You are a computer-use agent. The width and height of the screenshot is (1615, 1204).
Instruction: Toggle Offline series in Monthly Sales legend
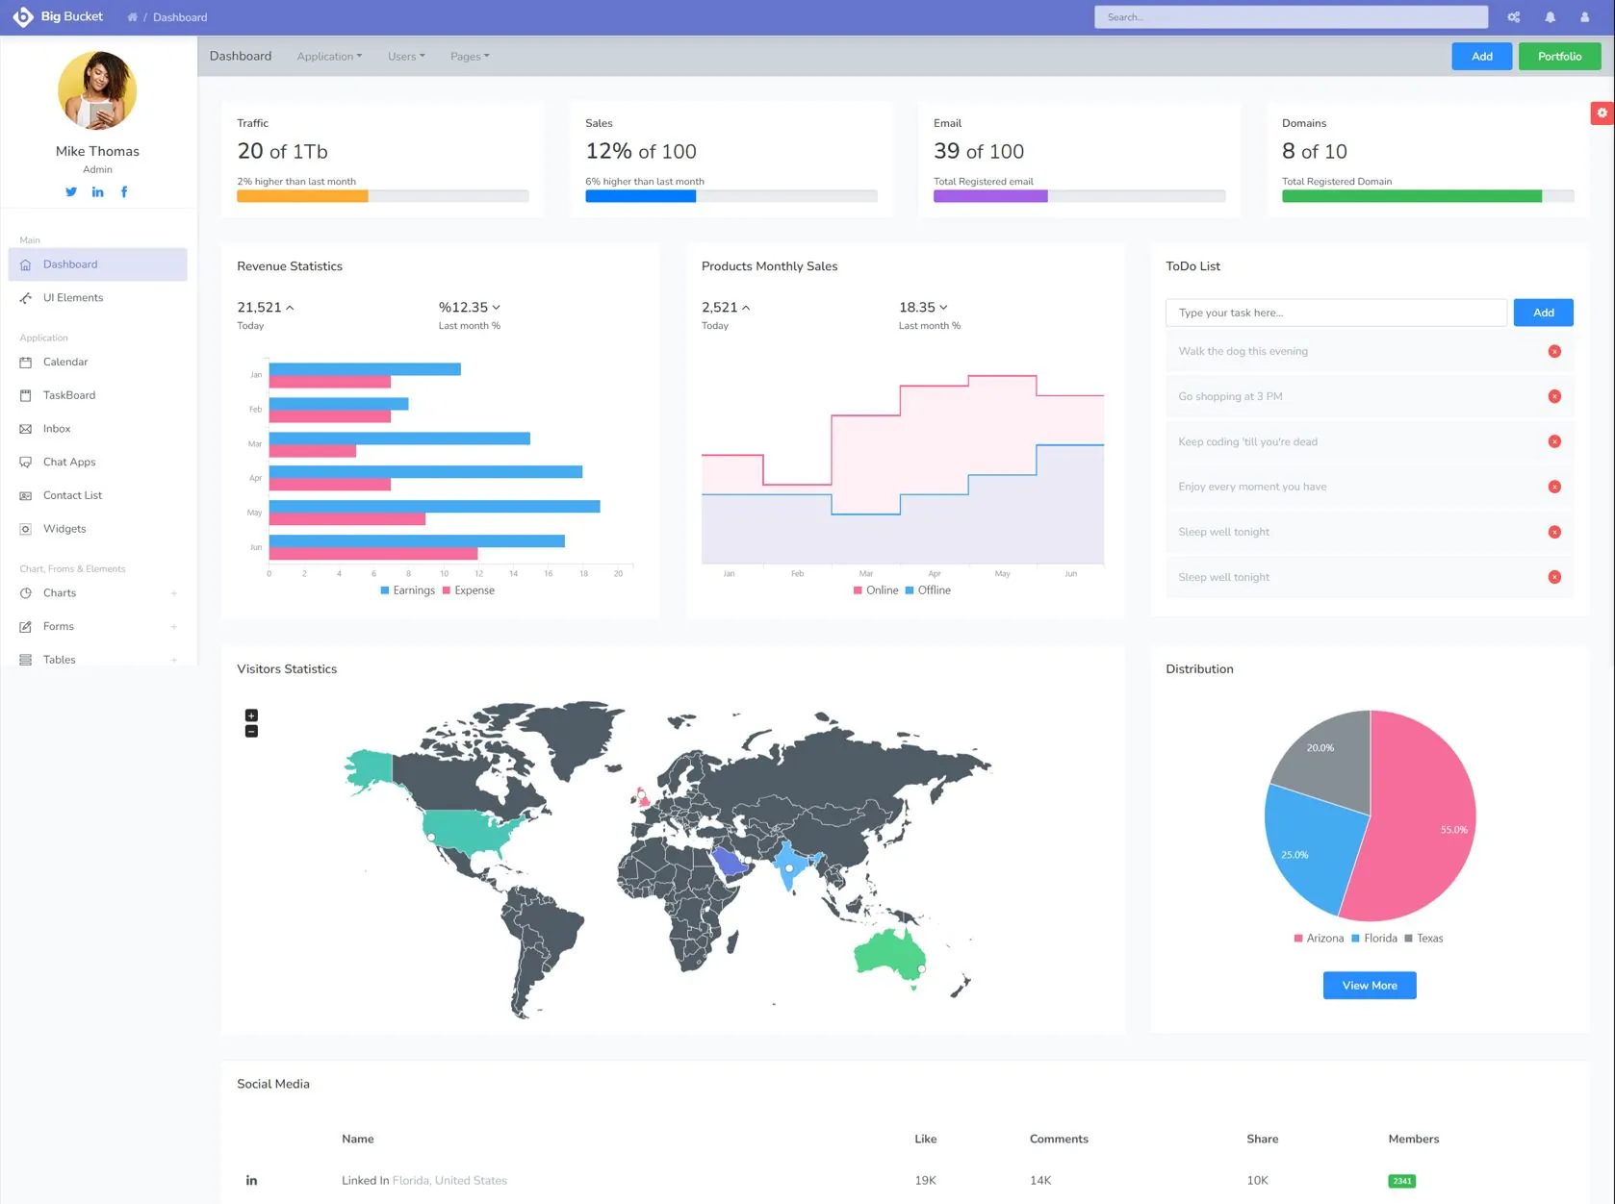(x=928, y=590)
